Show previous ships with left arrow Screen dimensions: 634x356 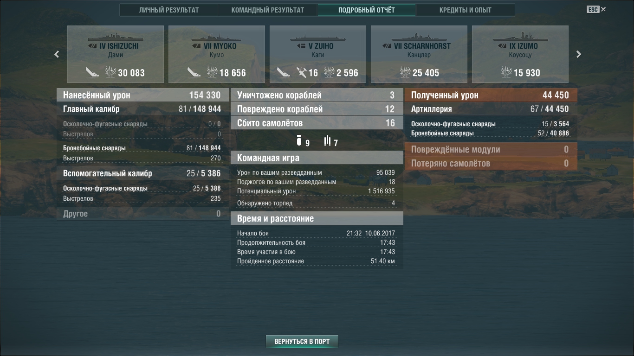(57, 54)
